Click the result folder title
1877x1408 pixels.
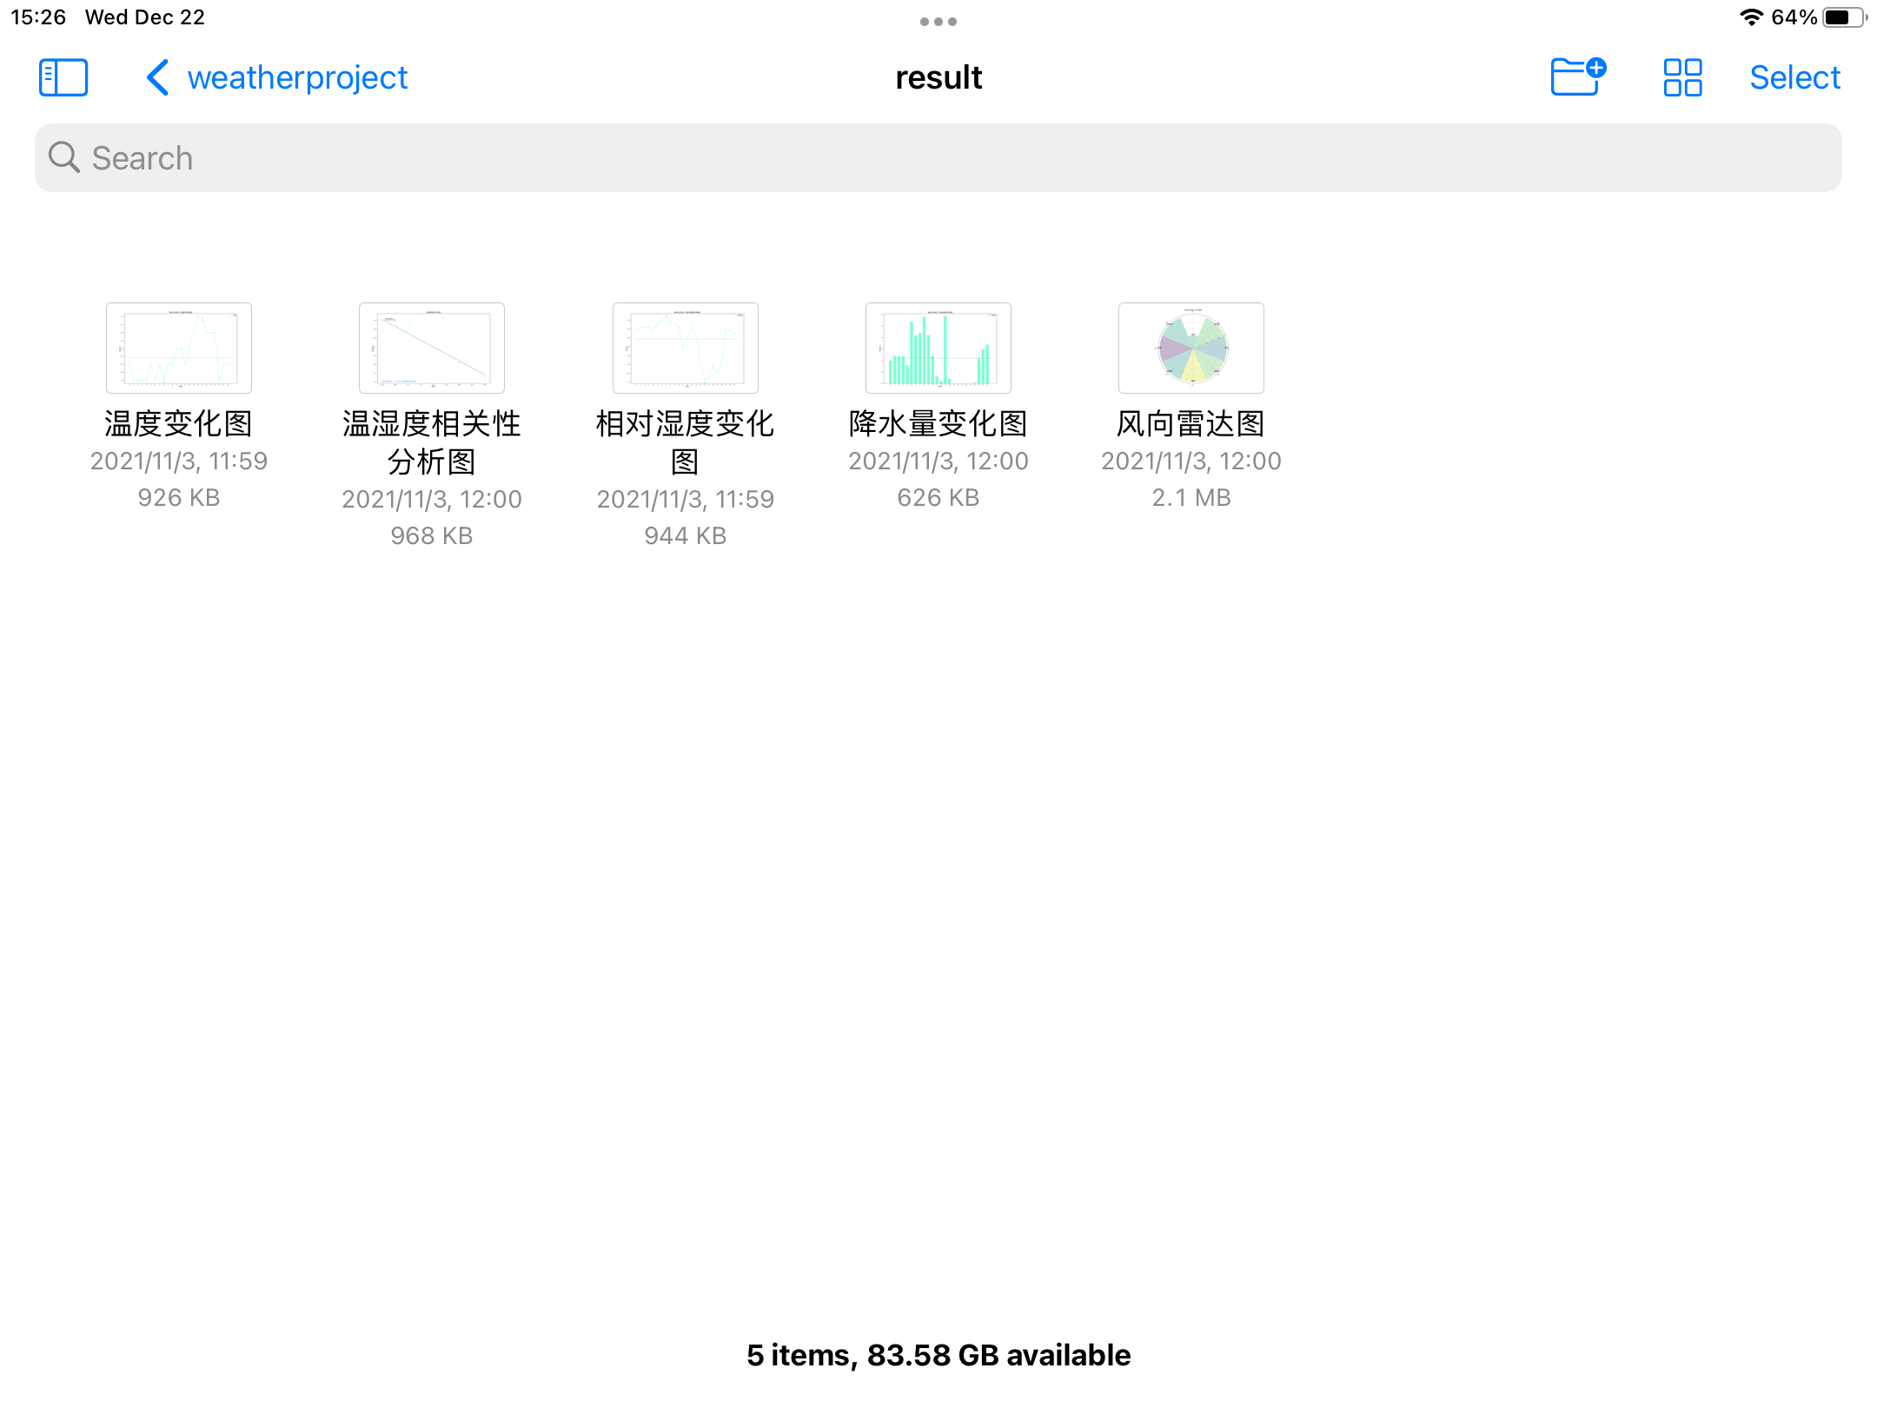[938, 77]
